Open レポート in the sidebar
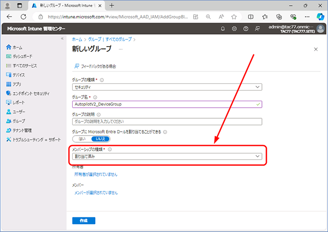This screenshot has width=328, height=232. 16,102
